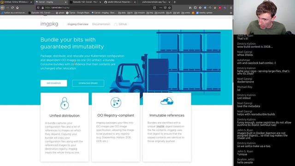Click the 'Bundle your bits' headline
Viewport: 295px width, 166px height.
(x=72, y=43)
